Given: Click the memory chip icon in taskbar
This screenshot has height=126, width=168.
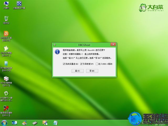Looking at the screenshot, I should pyautogui.click(x=35, y=123).
